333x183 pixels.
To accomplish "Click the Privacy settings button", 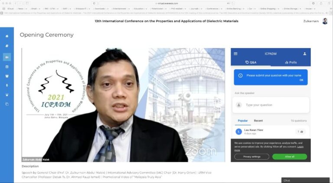I will click(x=251, y=157).
